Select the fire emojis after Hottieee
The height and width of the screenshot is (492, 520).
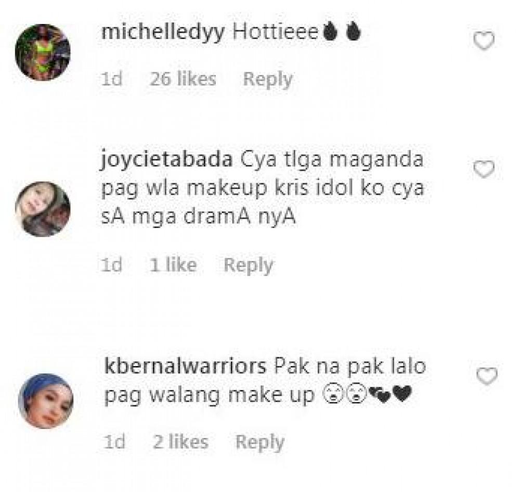(x=341, y=32)
